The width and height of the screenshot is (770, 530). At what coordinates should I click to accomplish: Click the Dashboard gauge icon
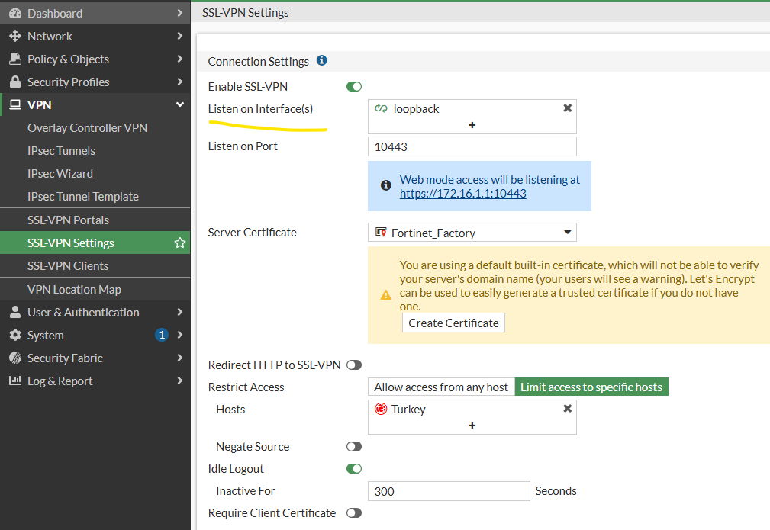tap(15, 13)
